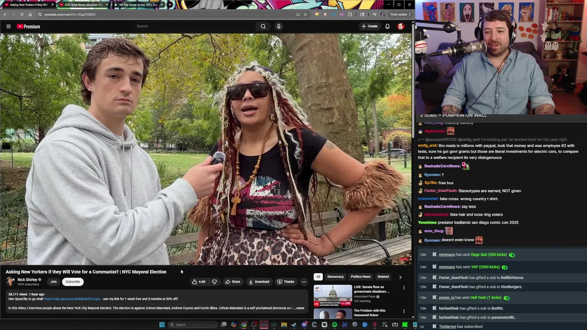This screenshot has height=330, width=587.
Task: Open Steam from the taskbar
Action: pos(294,324)
